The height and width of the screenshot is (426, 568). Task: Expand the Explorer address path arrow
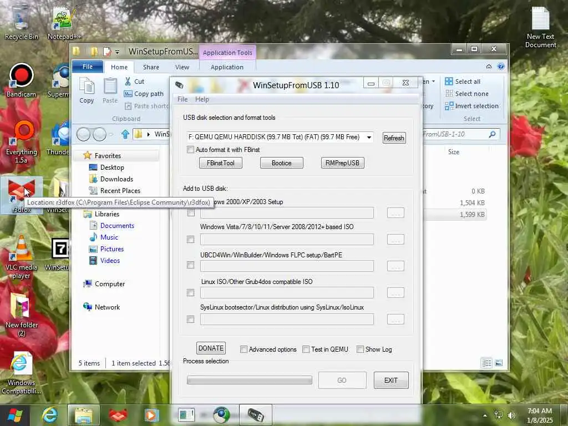click(x=149, y=134)
